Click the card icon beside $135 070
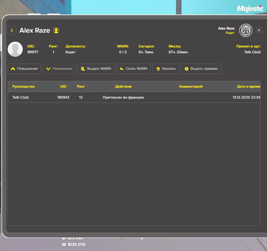The height and width of the screenshot is (251, 267). click(64, 245)
